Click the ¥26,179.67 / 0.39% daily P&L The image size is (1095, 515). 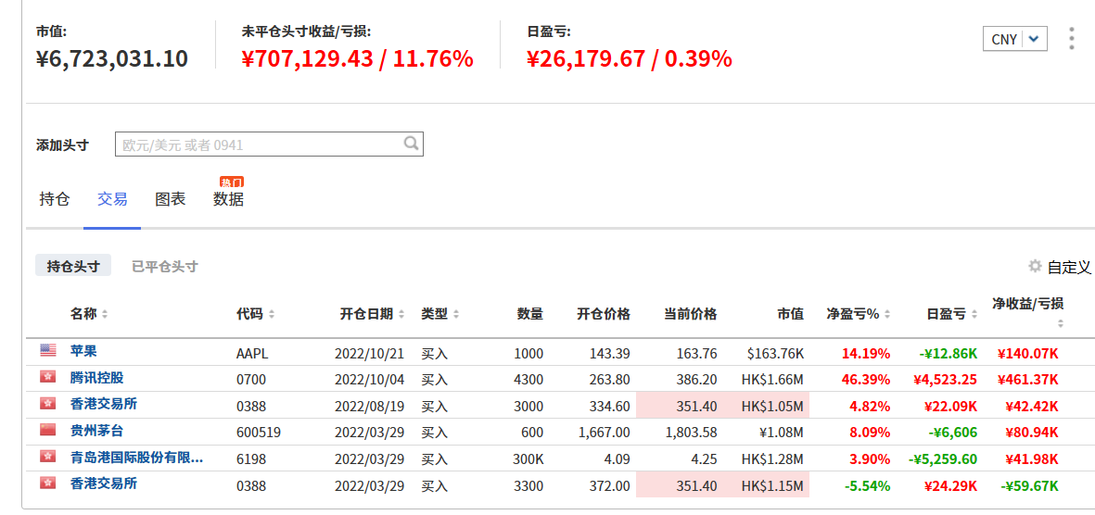tap(630, 58)
